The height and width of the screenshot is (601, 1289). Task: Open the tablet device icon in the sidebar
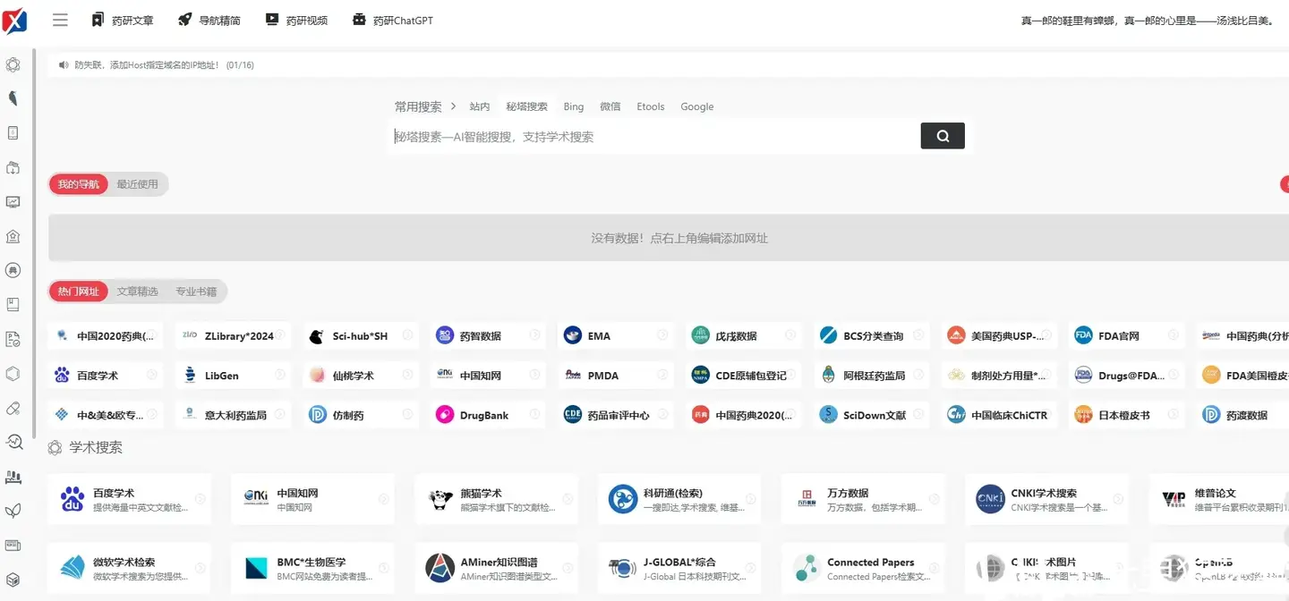[x=13, y=132]
